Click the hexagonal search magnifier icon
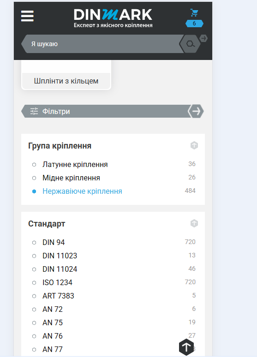 [190, 44]
